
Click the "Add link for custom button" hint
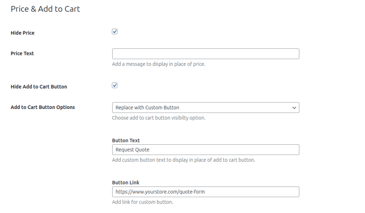point(142,202)
